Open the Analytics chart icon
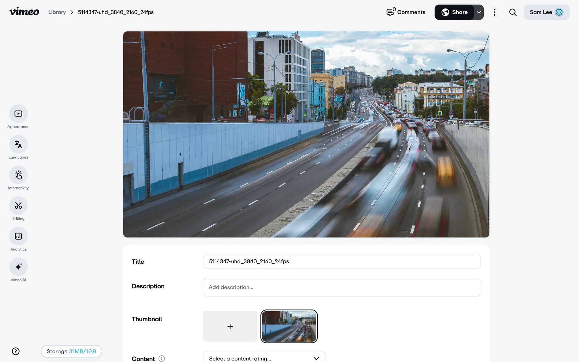The height and width of the screenshot is (362, 579). (18, 236)
